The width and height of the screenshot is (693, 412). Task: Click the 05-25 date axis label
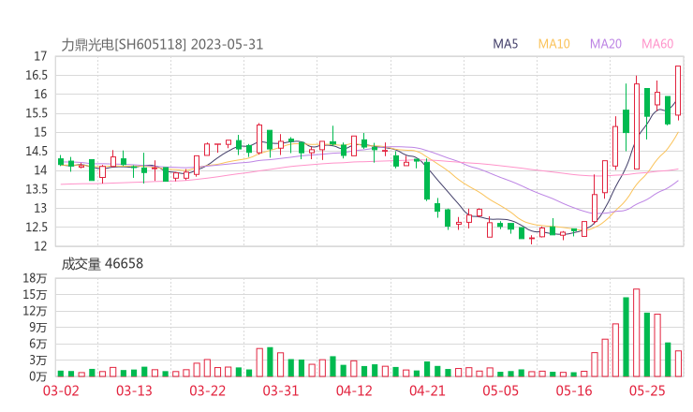point(647,390)
